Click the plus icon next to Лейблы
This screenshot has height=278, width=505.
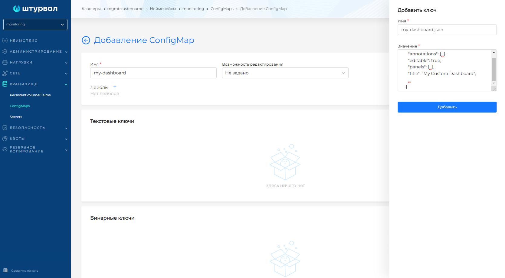click(115, 87)
